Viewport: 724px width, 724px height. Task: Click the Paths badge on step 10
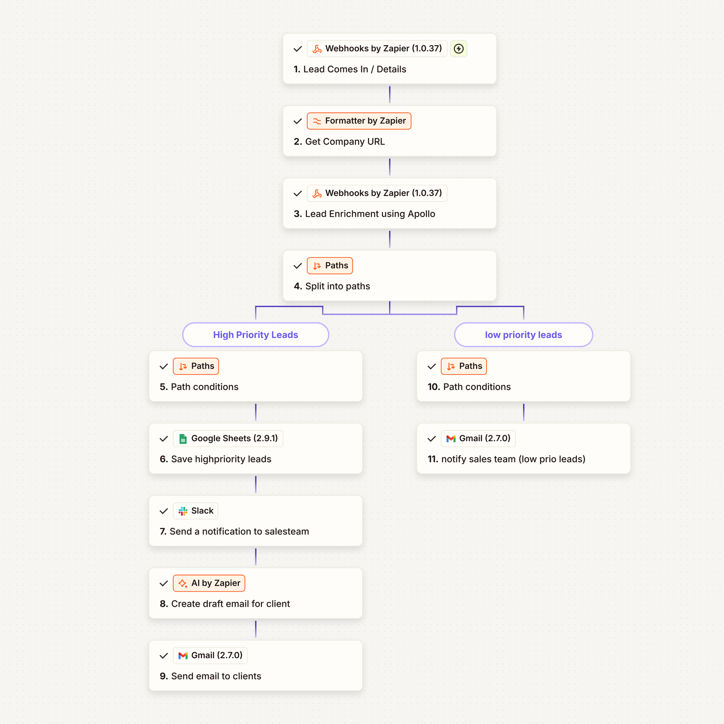click(464, 366)
